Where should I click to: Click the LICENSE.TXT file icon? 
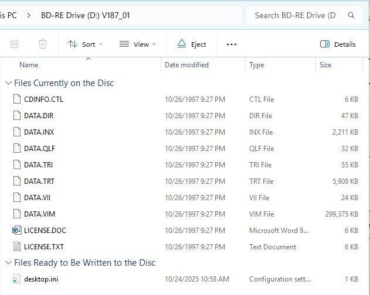click(16, 247)
